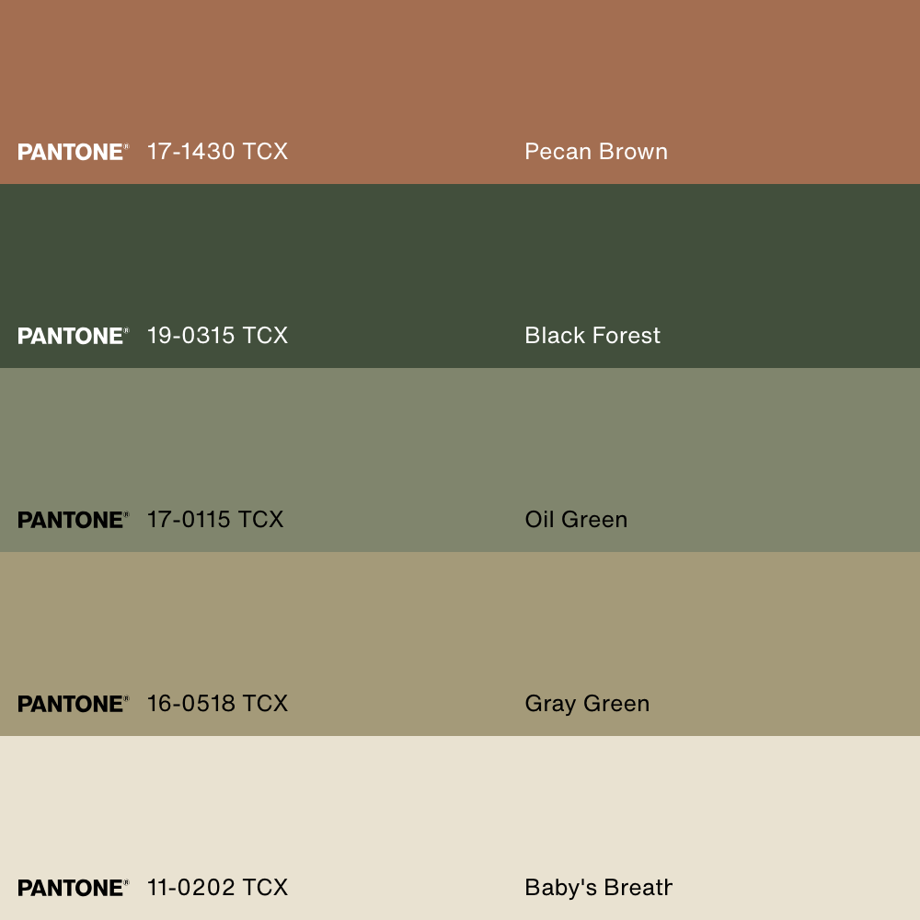
Task: Click the code 17-1430 TCX
Action: (x=217, y=152)
